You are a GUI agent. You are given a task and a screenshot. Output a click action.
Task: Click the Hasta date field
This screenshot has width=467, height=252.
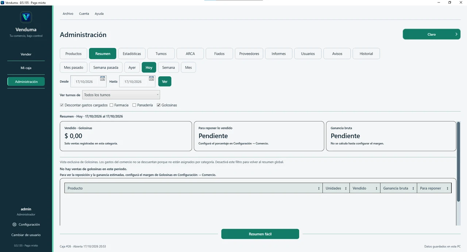pos(137,81)
